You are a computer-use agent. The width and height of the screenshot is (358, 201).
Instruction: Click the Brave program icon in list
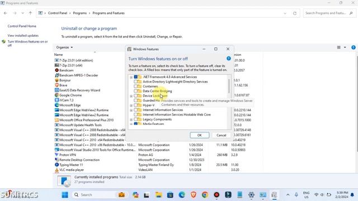pos(57,85)
